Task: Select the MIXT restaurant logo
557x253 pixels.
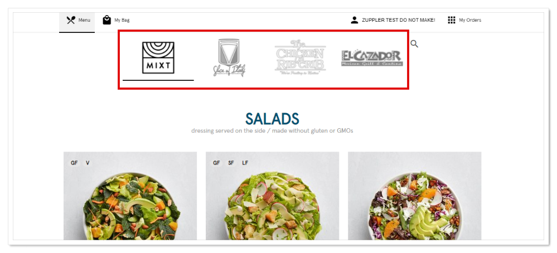Action: pyautogui.click(x=158, y=58)
